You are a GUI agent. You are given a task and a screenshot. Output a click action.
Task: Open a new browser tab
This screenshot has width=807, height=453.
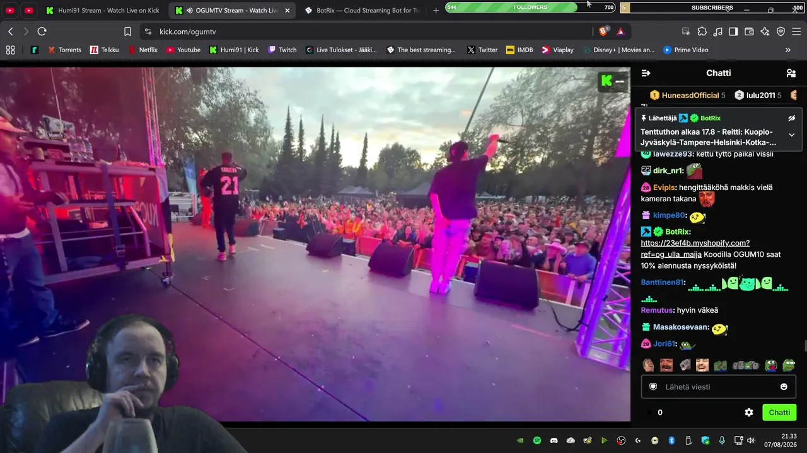[x=436, y=11]
